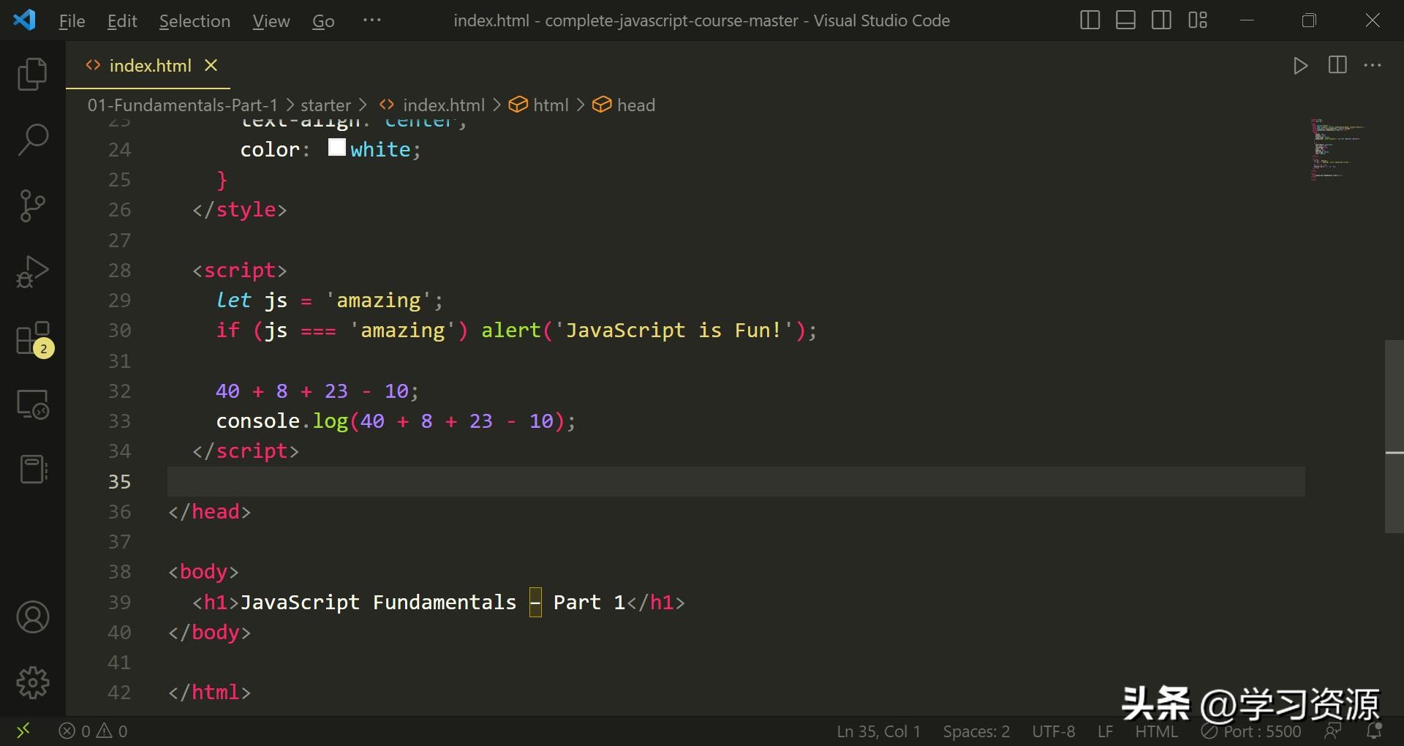Expand the hidden menu items ellipsis
Viewport: 1404px width, 746px height.
[x=371, y=20]
